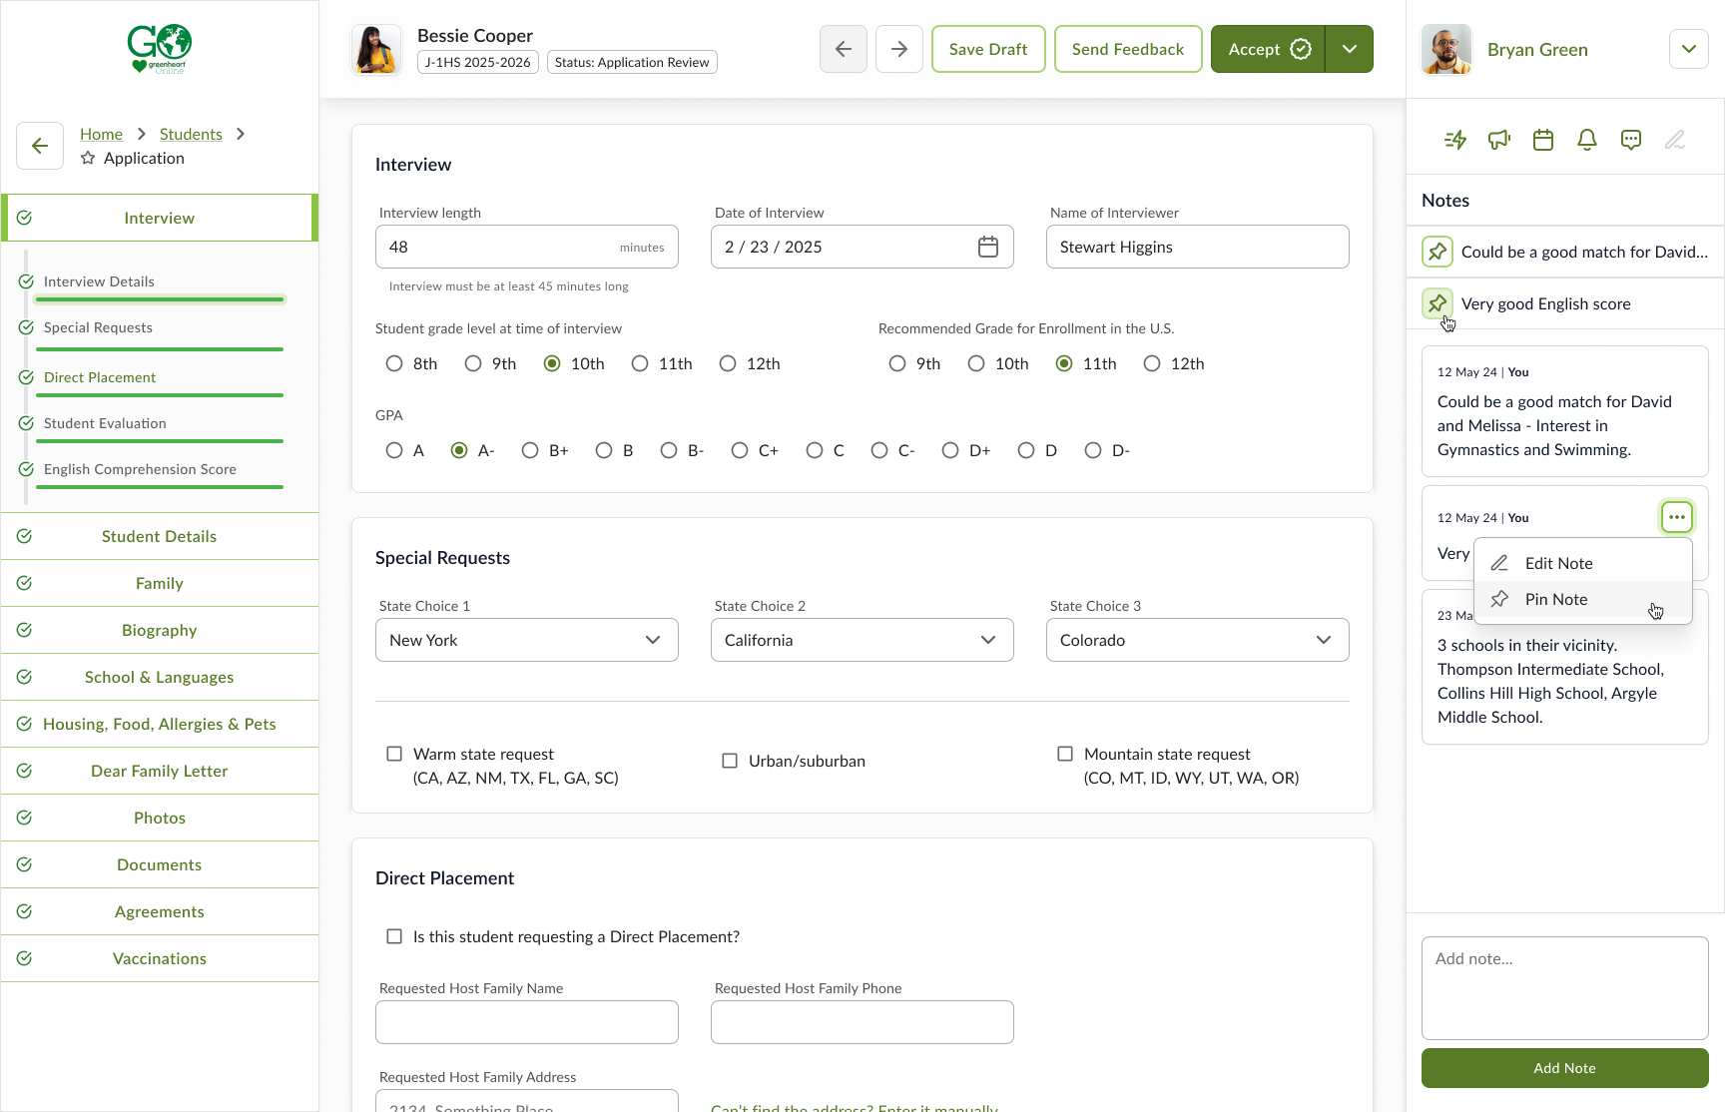Go to previous student with left arrow

pos(844,49)
